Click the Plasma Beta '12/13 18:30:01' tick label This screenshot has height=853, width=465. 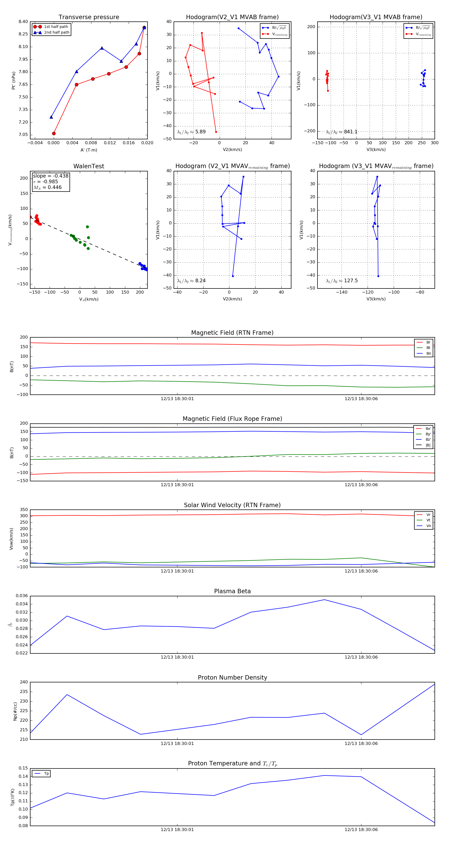[x=177, y=657]
